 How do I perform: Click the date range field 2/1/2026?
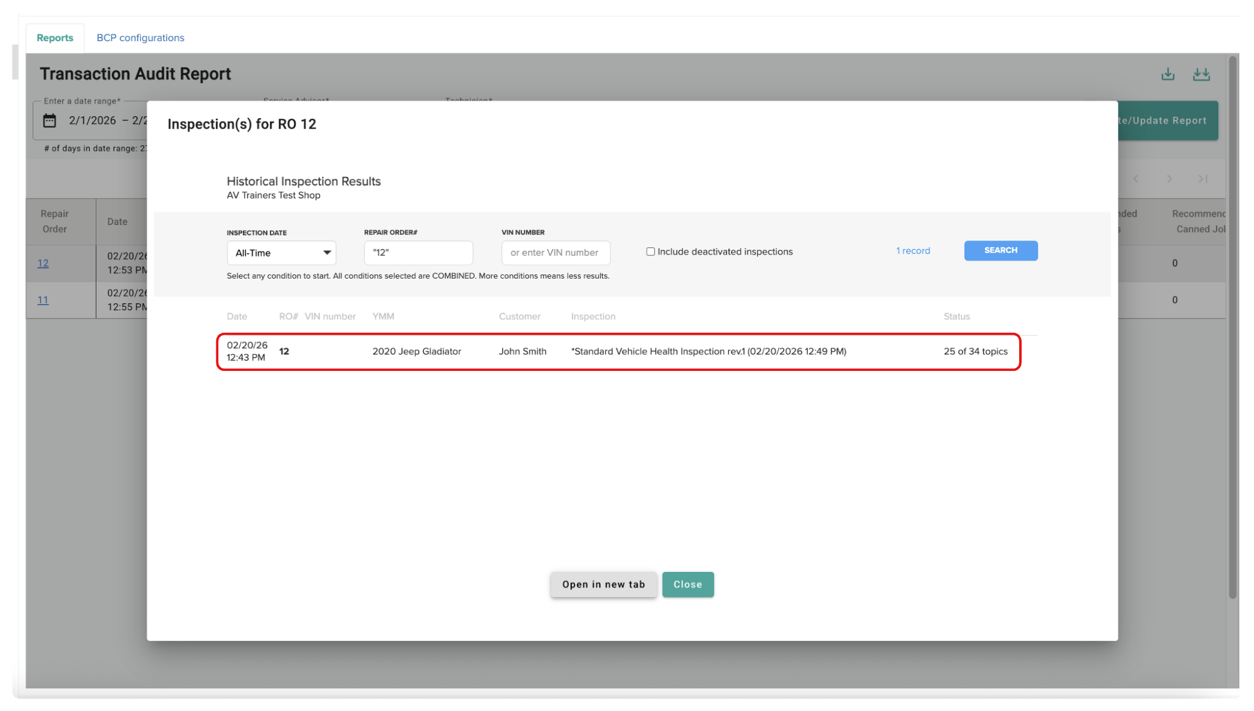click(92, 121)
